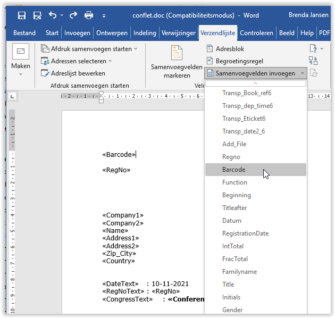Open the Bestand tab
Image resolution: width=335 pixels, height=318 pixels.
pyautogui.click(x=24, y=33)
